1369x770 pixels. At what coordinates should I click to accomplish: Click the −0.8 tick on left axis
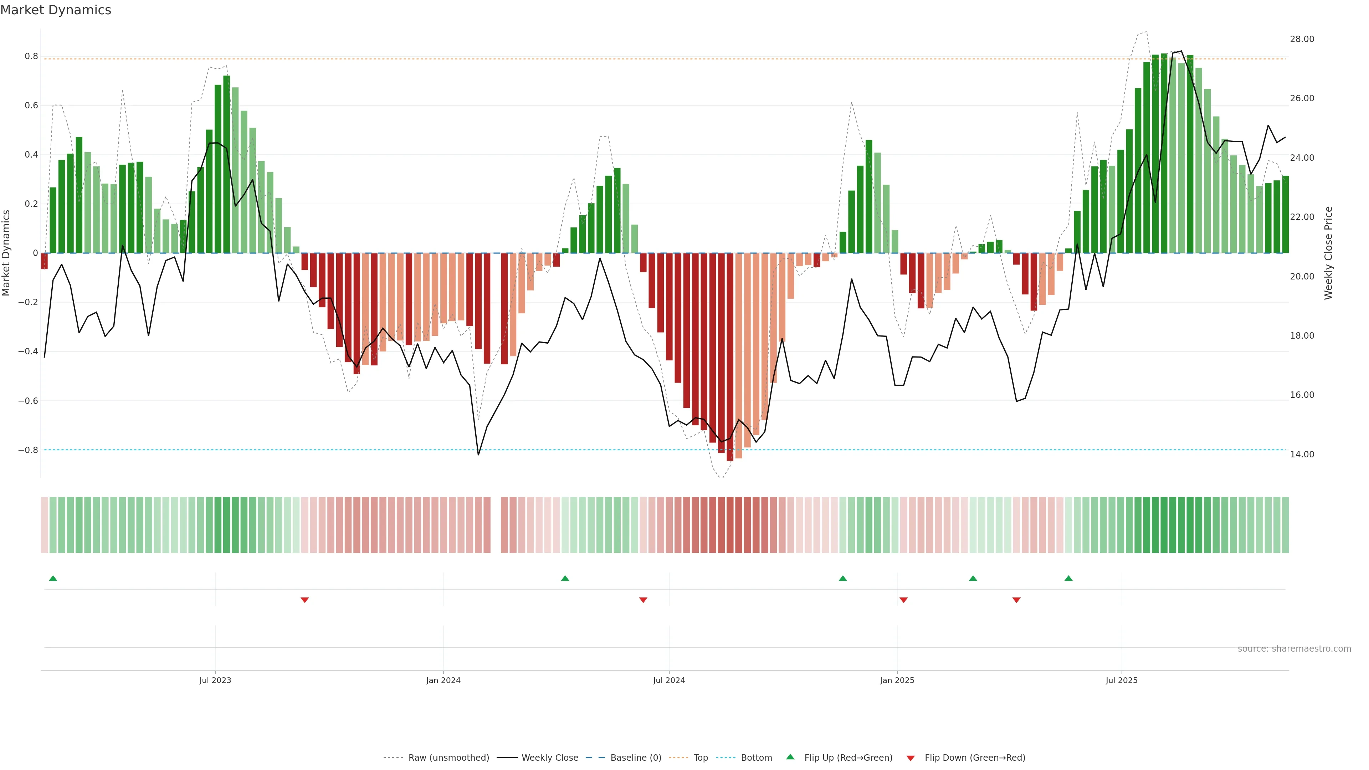tap(28, 450)
